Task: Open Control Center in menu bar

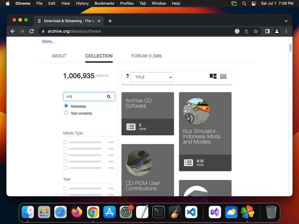Action: (254, 3)
